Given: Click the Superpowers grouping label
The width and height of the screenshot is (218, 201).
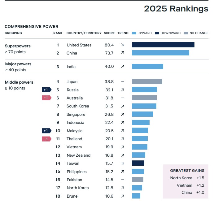Looking at the screenshot, I should 18,46.
